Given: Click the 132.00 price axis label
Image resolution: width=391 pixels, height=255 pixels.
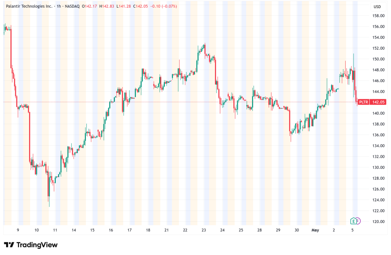Looking at the screenshot, I should pyautogui.click(x=378, y=157).
